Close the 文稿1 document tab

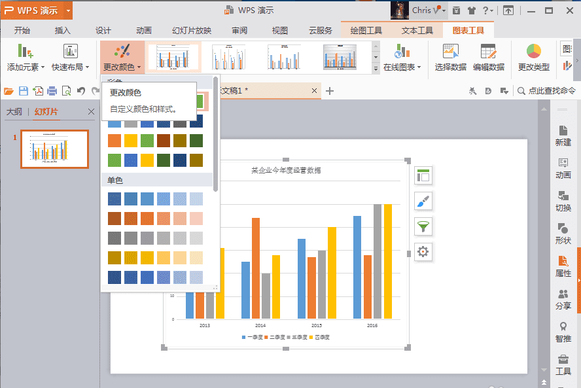click(x=314, y=91)
